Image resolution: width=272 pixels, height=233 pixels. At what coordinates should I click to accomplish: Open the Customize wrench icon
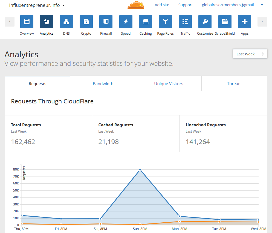(x=205, y=22)
